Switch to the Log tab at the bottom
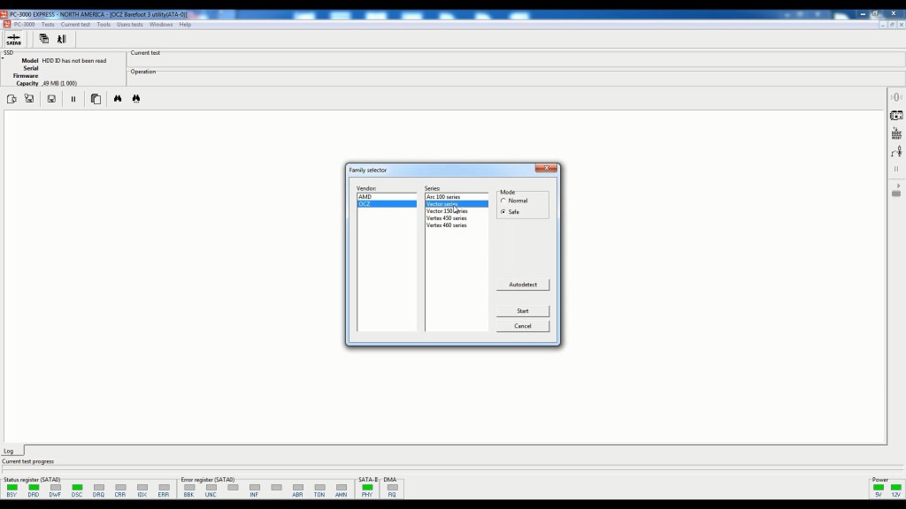 tap(9, 450)
